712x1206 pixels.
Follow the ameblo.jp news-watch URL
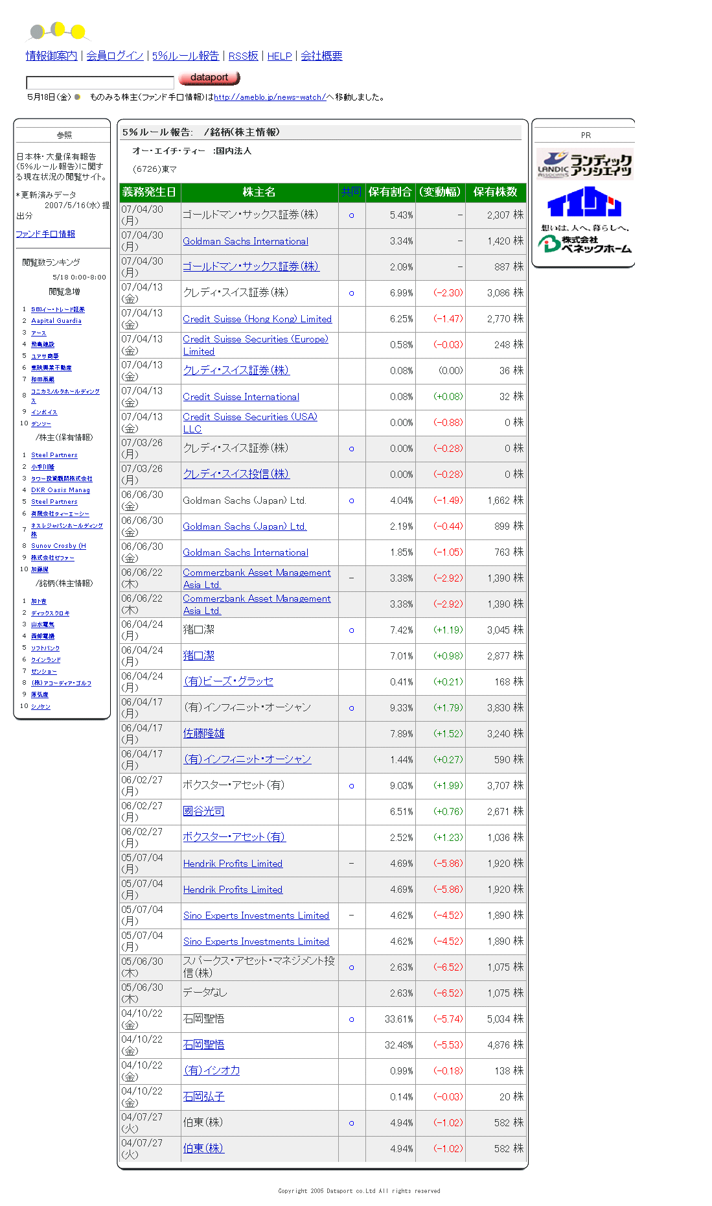tap(270, 97)
